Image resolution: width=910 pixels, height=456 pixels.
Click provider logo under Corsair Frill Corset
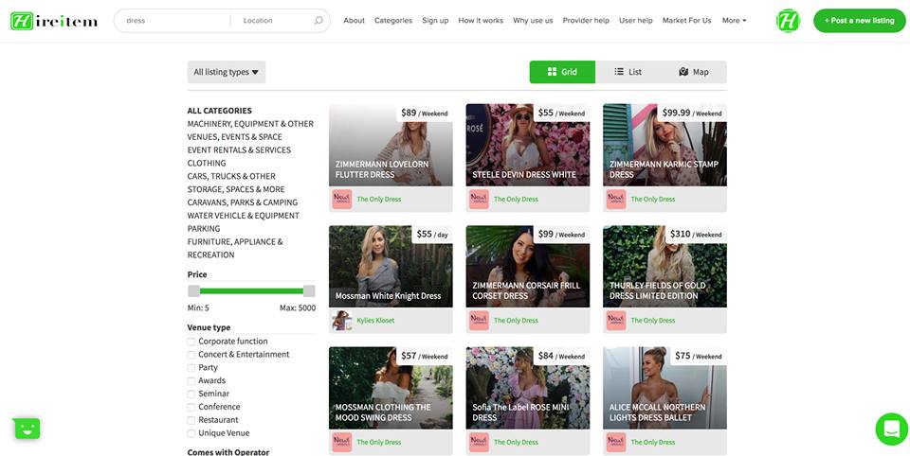479,321
